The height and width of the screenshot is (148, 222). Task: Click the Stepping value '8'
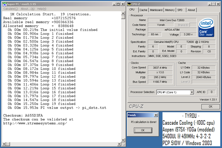(209, 46)
